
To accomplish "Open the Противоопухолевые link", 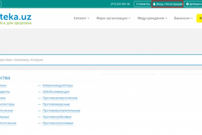I will coord(58,123).
